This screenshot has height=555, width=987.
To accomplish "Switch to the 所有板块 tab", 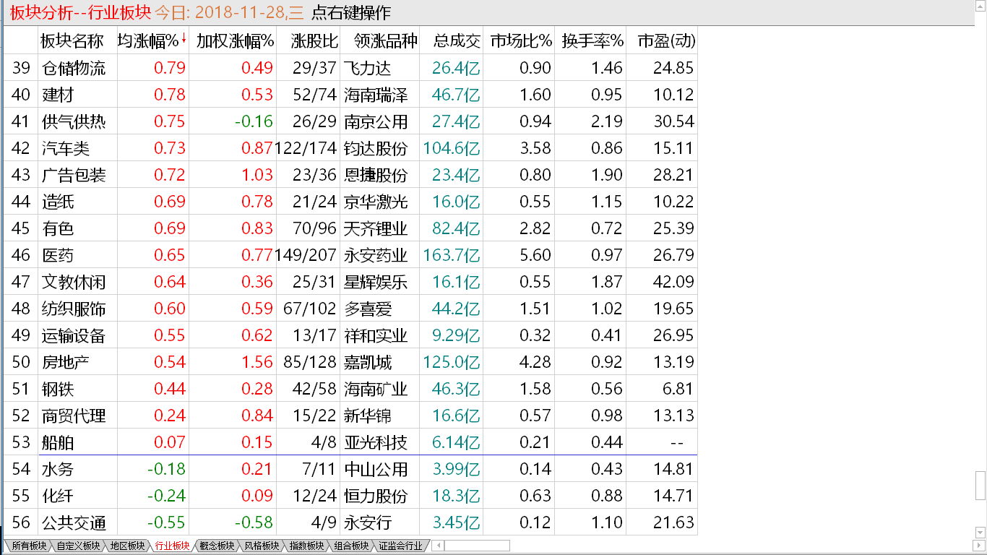I will [x=28, y=546].
